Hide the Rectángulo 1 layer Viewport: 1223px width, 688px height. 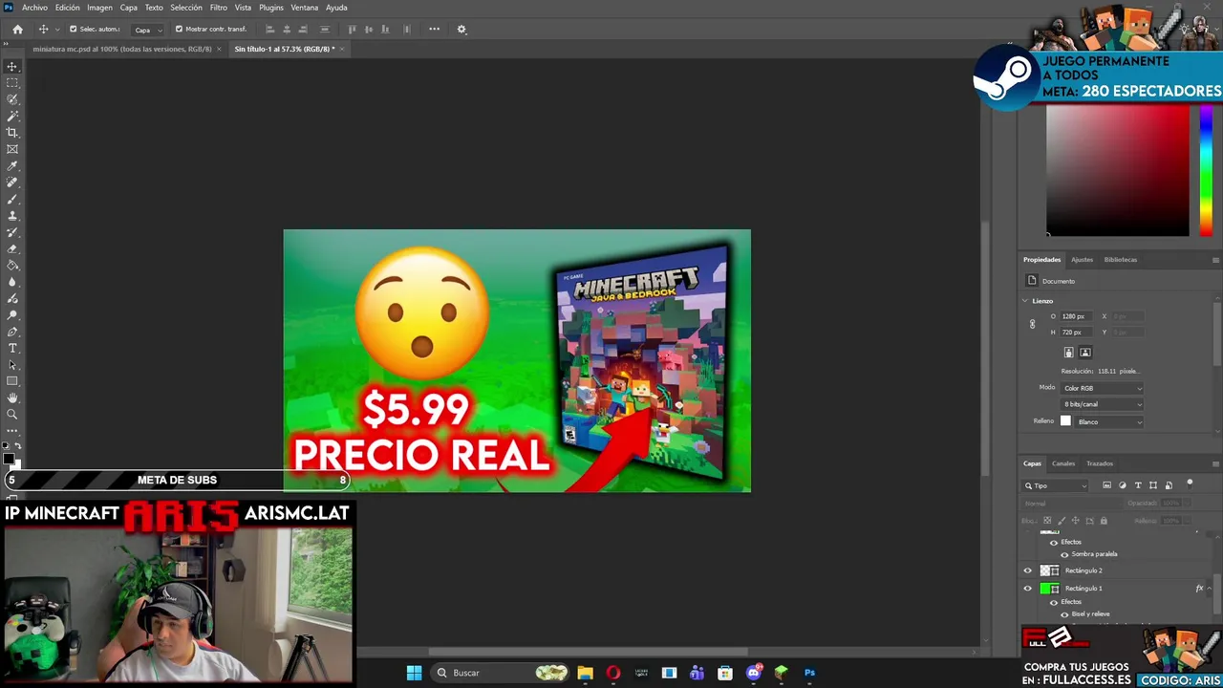(x=1028, y=589)
